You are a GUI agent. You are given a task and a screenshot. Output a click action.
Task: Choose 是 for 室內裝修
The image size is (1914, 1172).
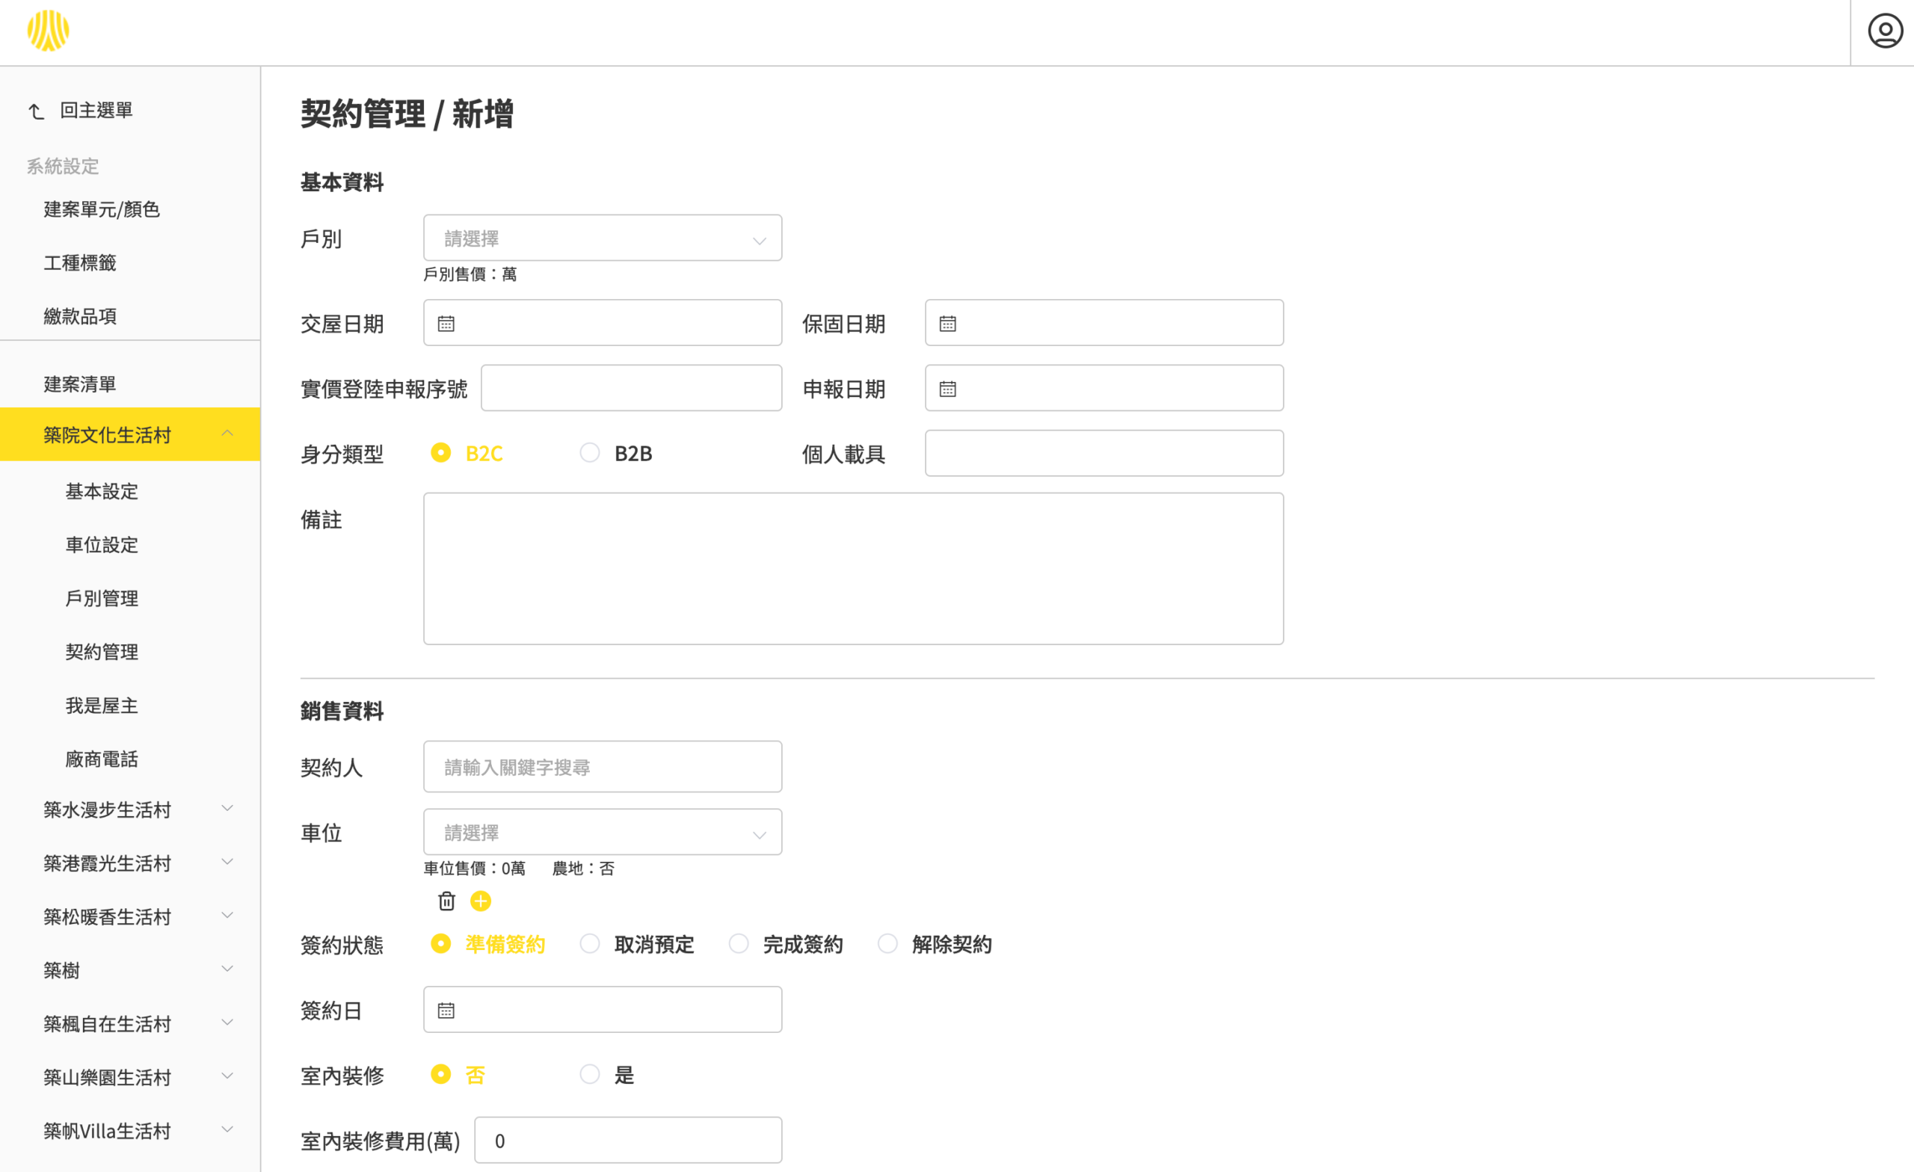point(591,1074)
